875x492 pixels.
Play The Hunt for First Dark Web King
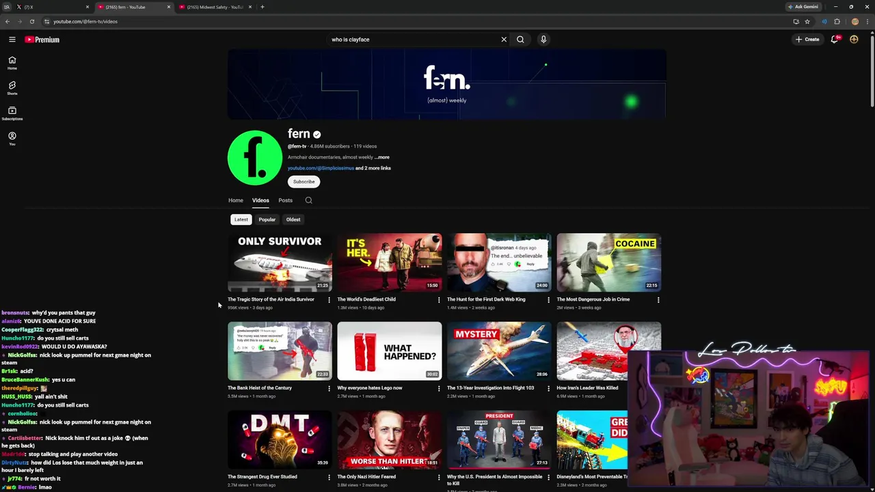pyautogui.click(x=499, y=262)
